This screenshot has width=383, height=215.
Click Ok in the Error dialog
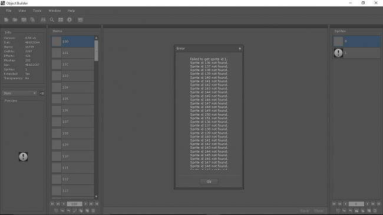209,182
